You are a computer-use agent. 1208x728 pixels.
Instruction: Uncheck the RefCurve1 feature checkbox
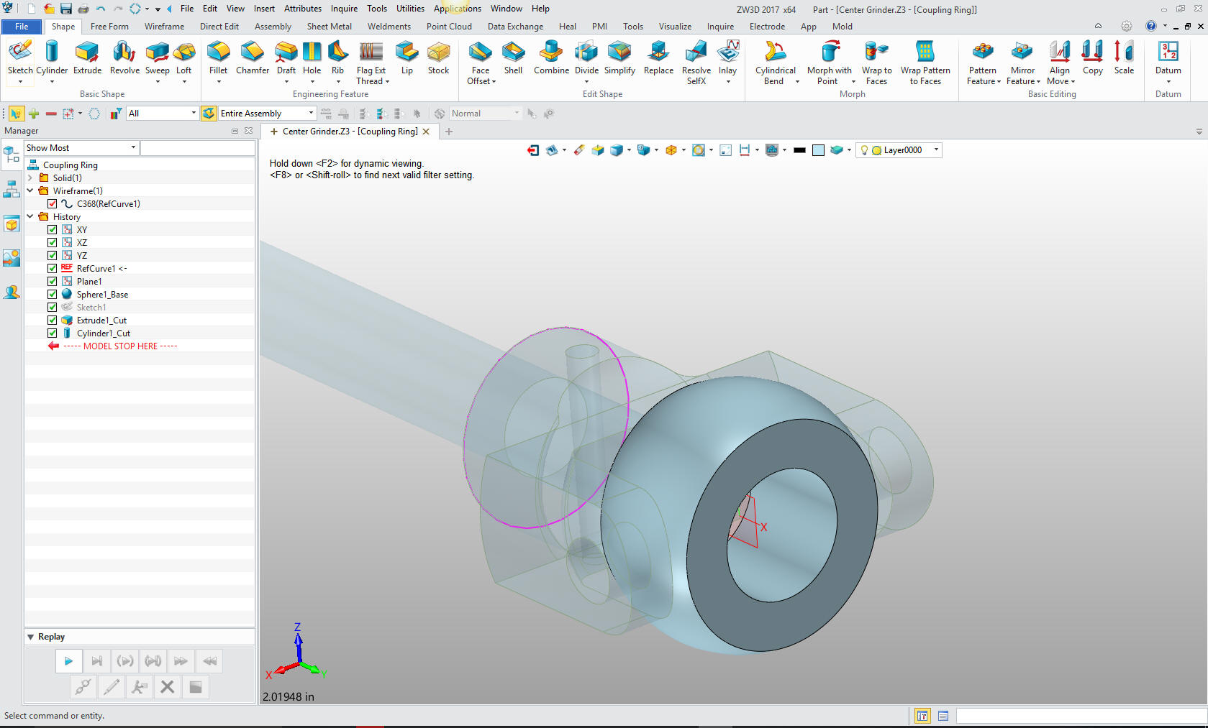coord(52,269)
